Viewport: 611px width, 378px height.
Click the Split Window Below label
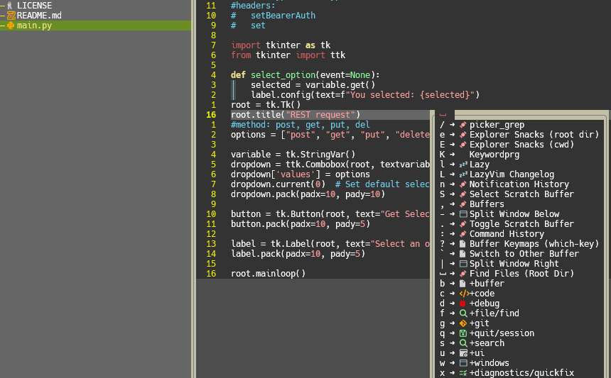click(514, 214)
